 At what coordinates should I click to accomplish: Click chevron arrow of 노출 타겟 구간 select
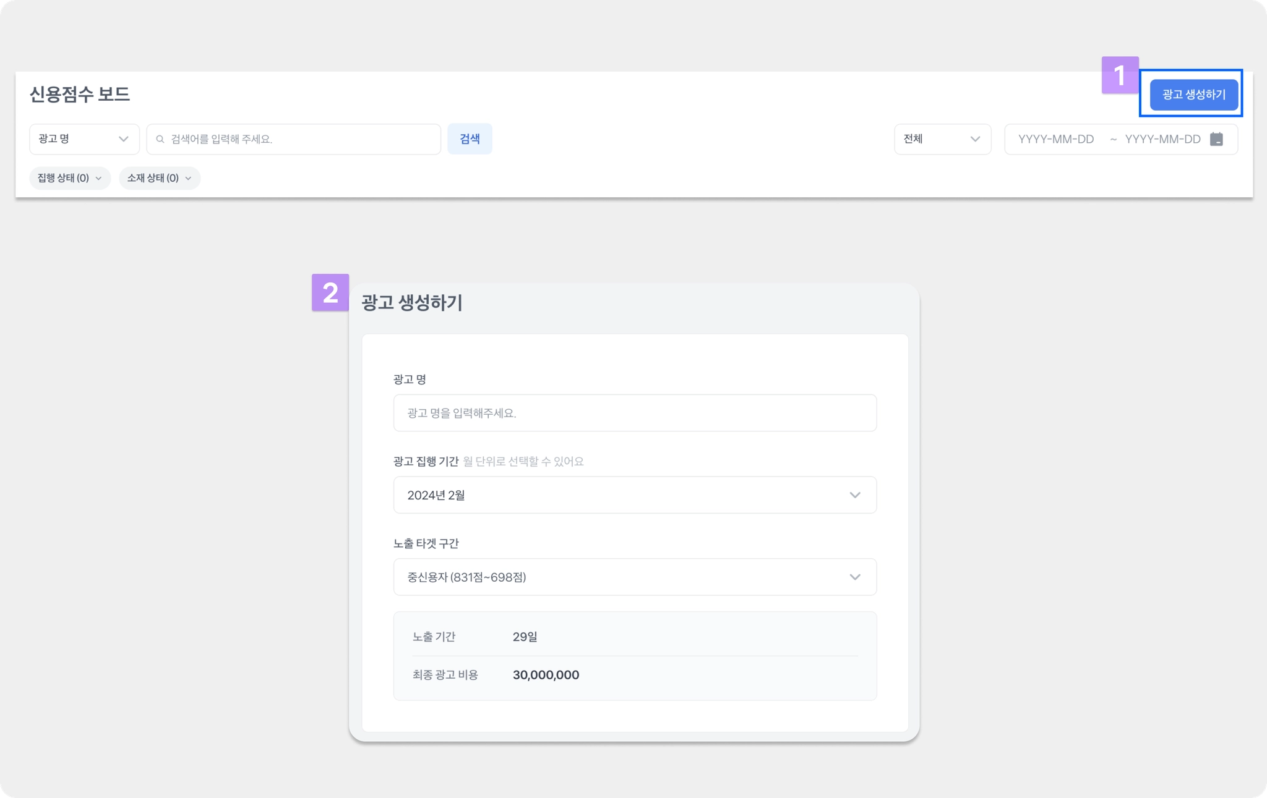pos(855,577)
